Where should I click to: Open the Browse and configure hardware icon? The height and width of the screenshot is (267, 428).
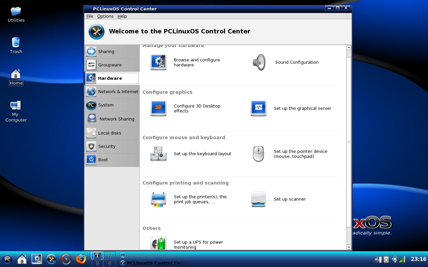(158, 62)
